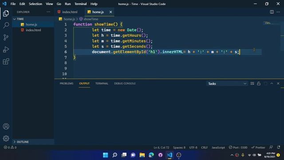
Task: Click the code minimap preview
Action: (268, 23)
